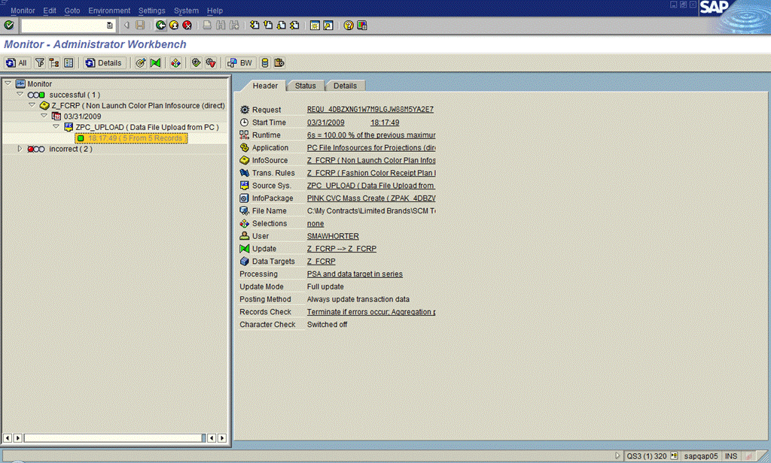Viewport: 771px width, 463px height.
Task: Open the Goto menu
Action: click(x=72, y=11)
